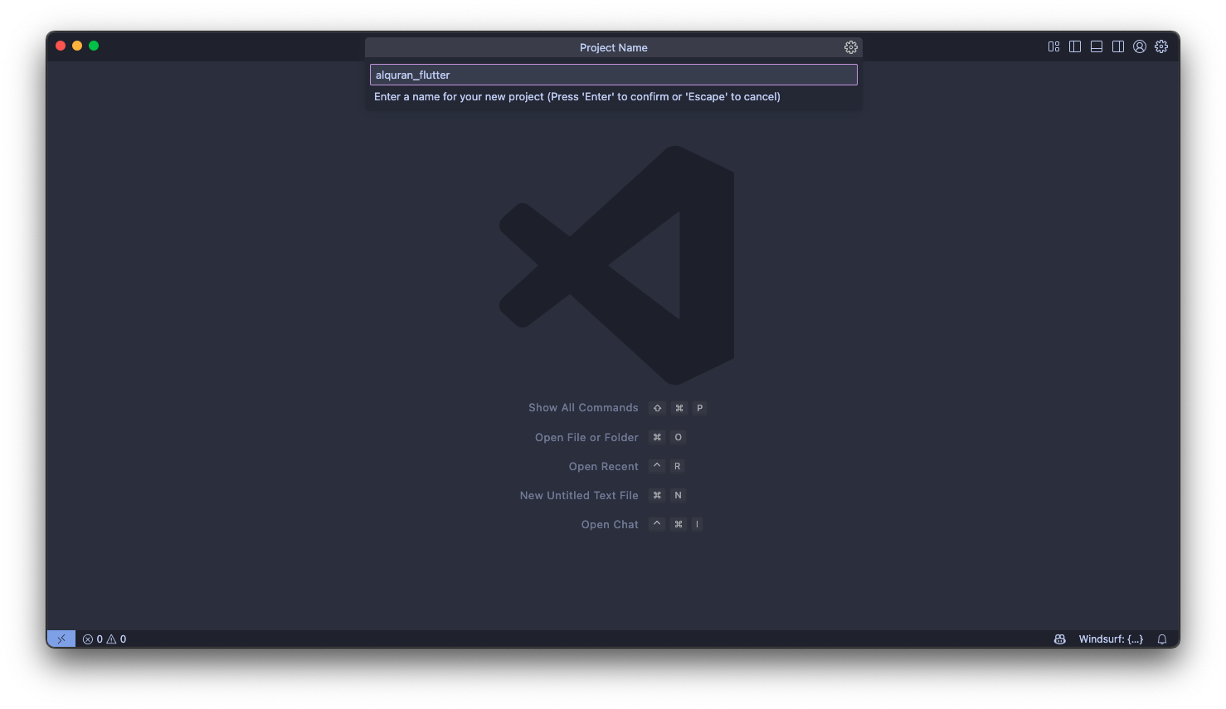Open Copilot status icon in status bar
Screen dimensions: 1226x709
click(x=1060, y=639)
